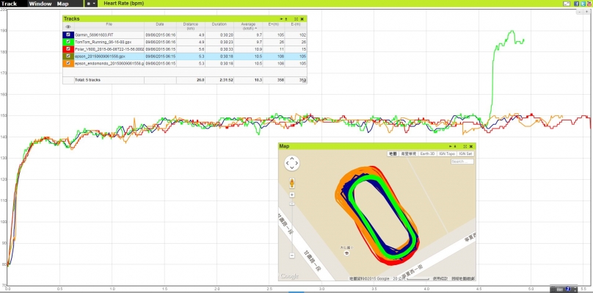Uncheck the Garmin_56961603.FIT track checkbox
593x293 pixels.
(x=68, y=35)
